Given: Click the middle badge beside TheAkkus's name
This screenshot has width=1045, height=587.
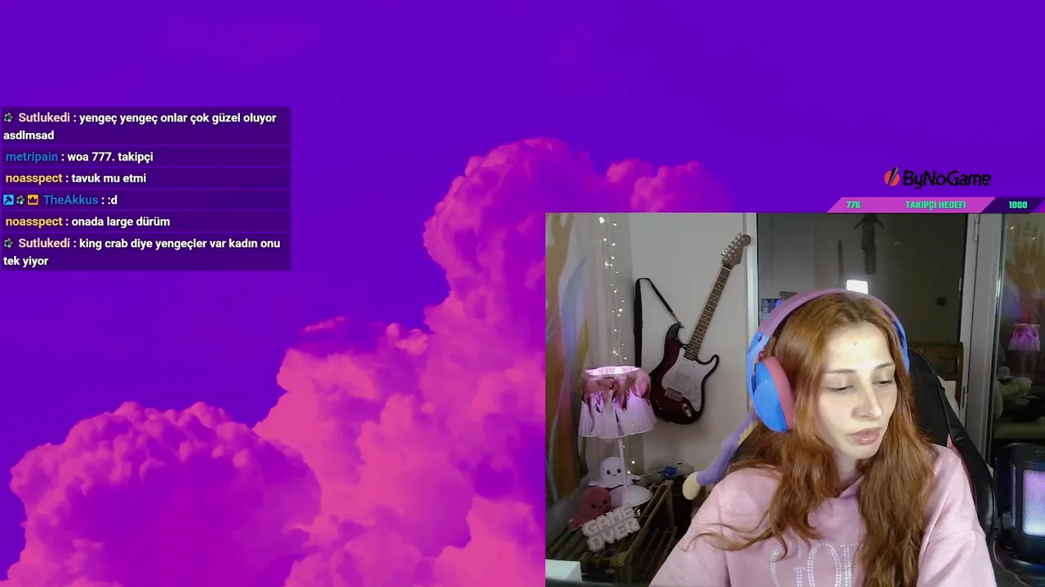Looking at the screenshot, I should coord(20,200).
